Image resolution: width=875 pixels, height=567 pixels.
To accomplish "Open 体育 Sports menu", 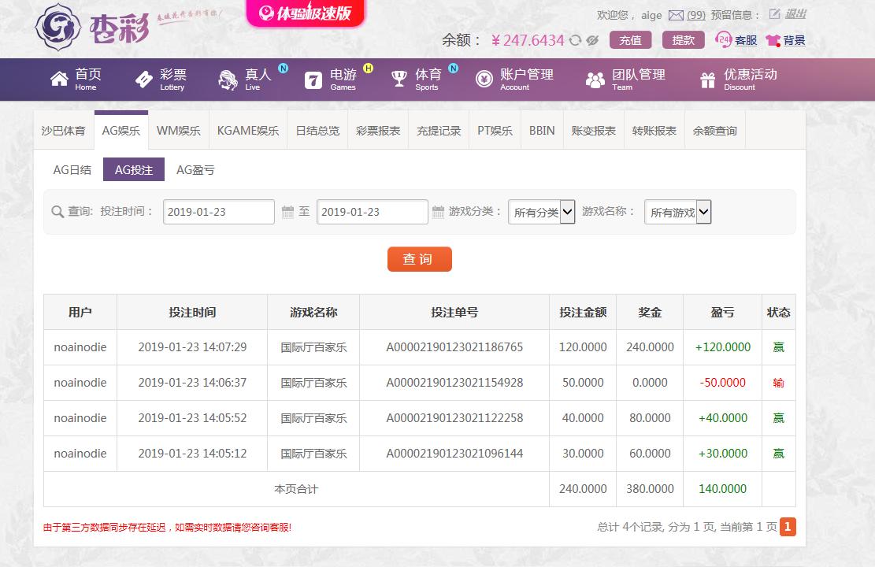I will (x=417, y=80).
